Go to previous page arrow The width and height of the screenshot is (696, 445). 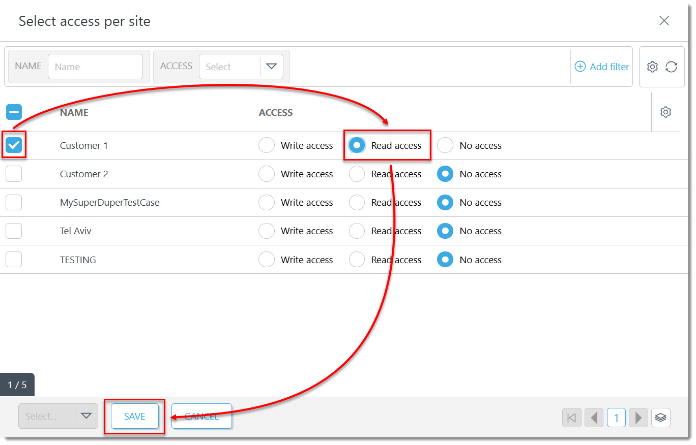(x=594, y=418)
